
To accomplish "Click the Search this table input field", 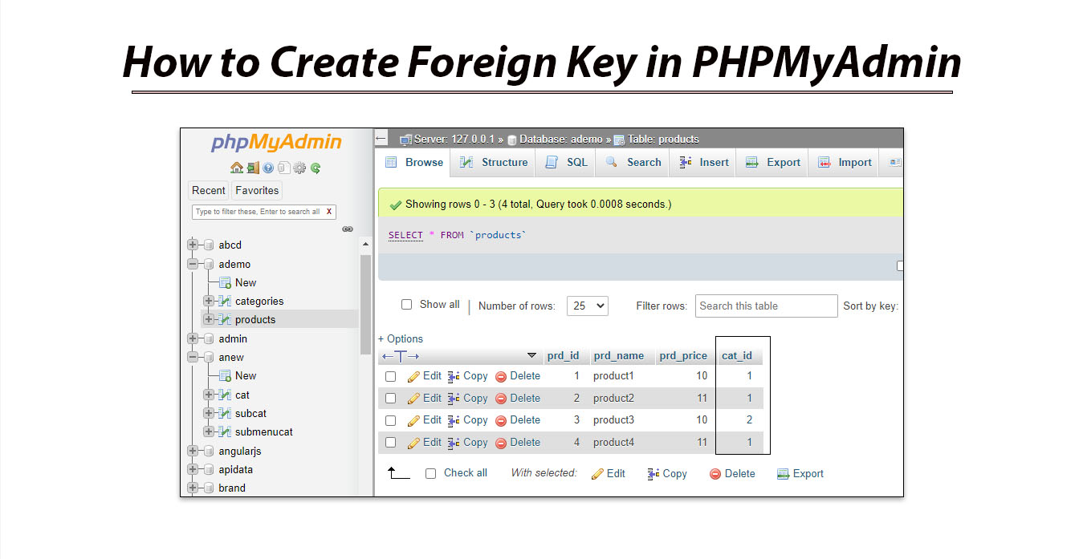I will [x=765, y=306].
